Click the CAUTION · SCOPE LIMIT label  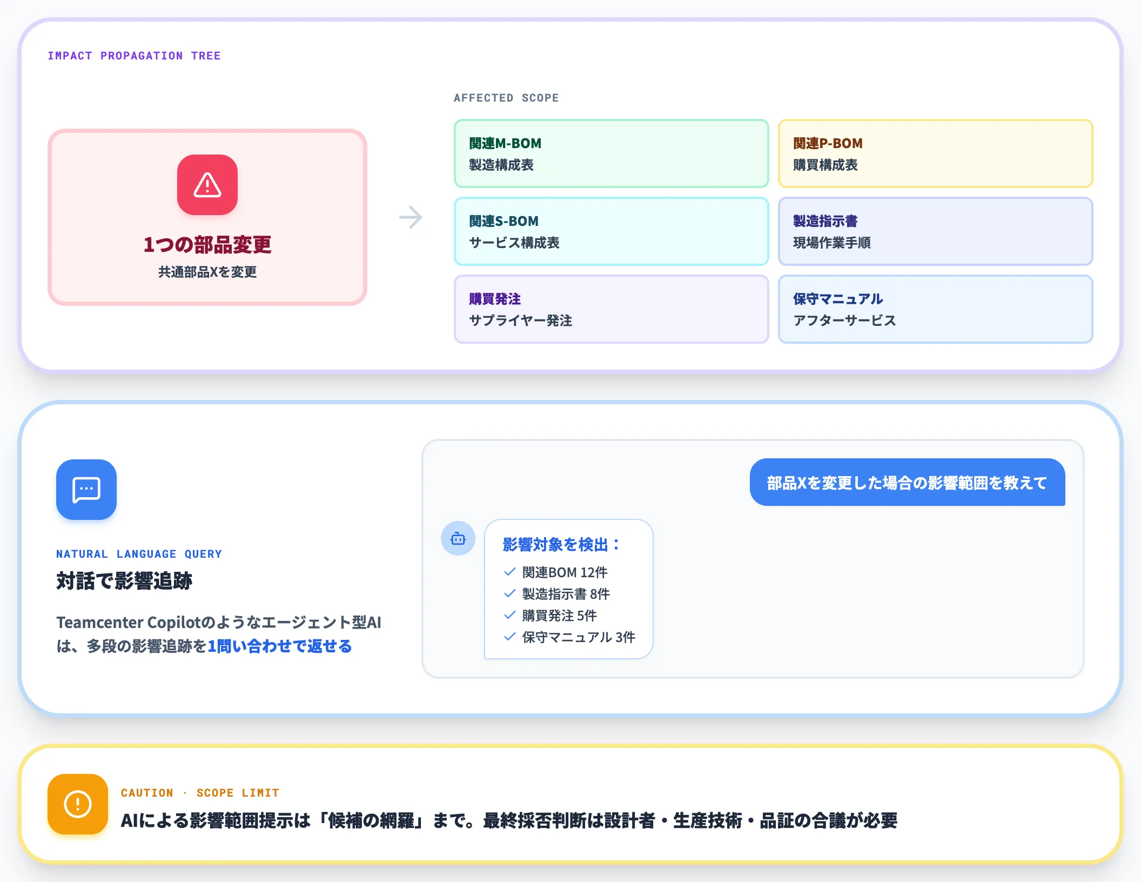pos(200,793)
